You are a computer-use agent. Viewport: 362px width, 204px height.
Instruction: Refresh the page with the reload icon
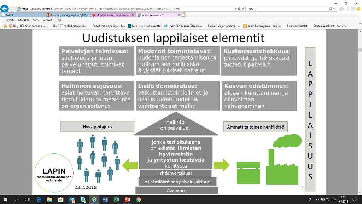pos(243,9)
